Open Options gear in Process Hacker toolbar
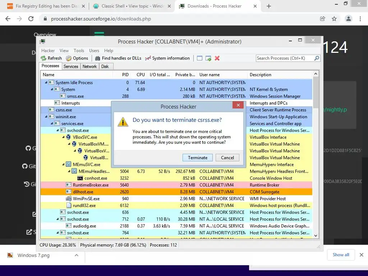Viewport: 368px width, 276px height. point(69,58)
